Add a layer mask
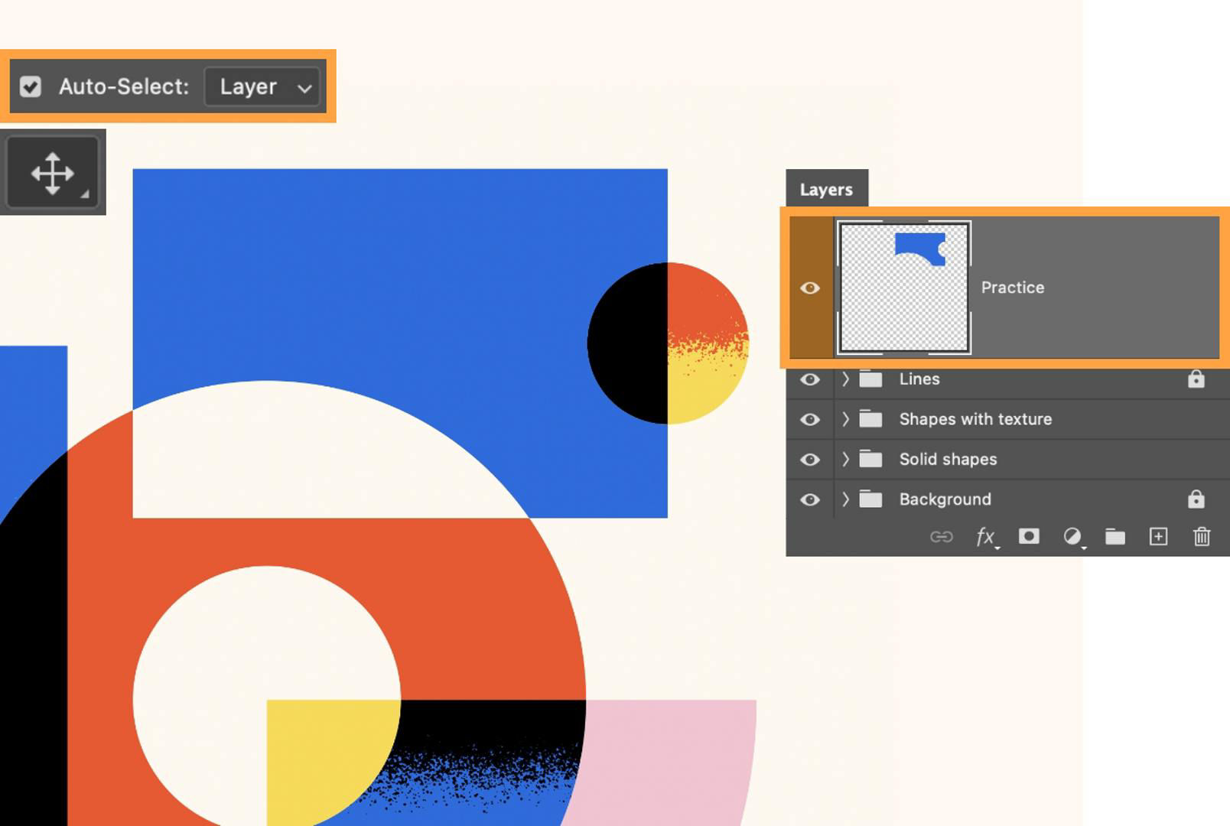 point(1029,536)
